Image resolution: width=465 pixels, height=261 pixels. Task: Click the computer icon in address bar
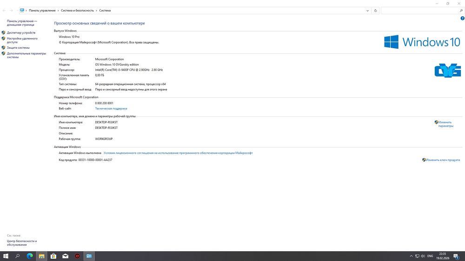point(22,10)
